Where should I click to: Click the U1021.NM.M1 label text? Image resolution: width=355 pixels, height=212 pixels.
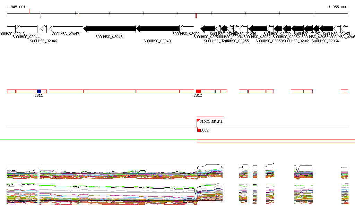(211, 122)
